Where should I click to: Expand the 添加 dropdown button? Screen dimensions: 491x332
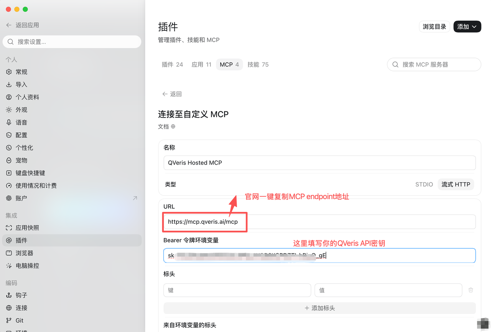click(x=467, y=26)
